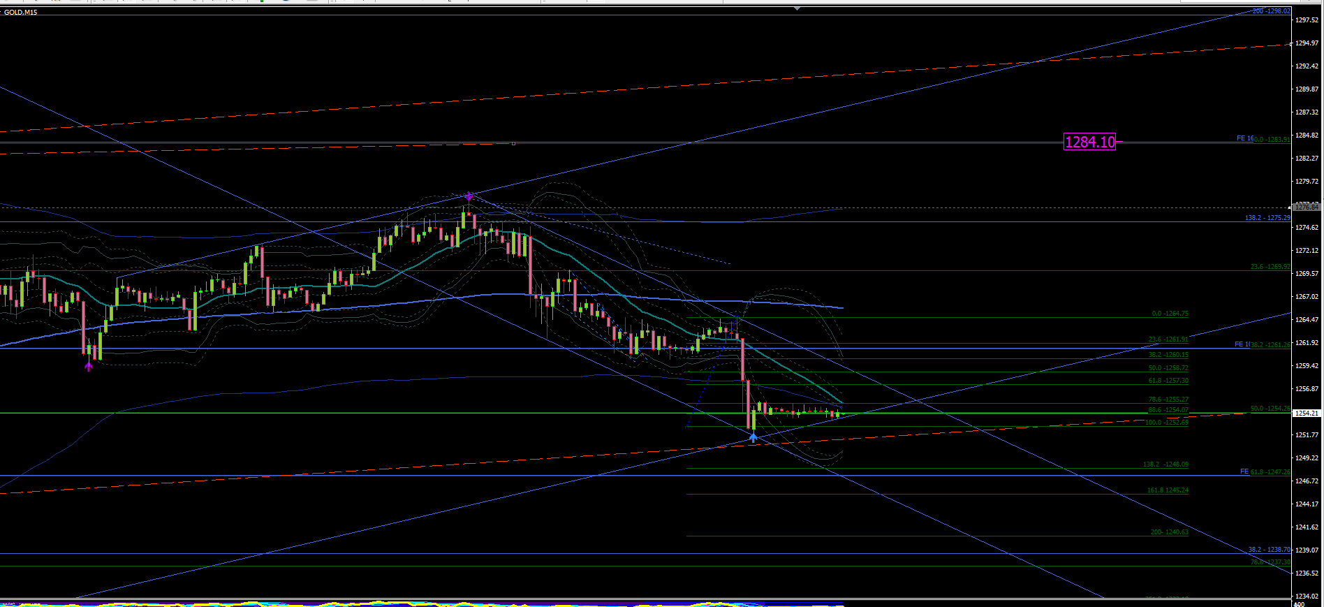Click the 161.8 1245.24 extension label
The image size is (1324, 607).
1168,490
